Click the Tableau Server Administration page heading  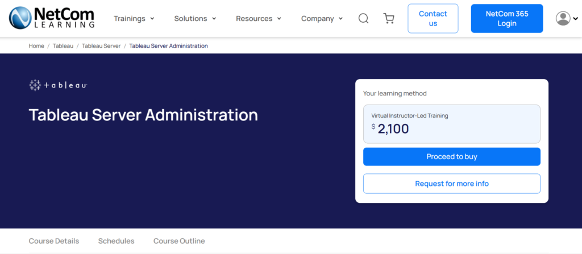pyautogui.click(x=143, y=115)
